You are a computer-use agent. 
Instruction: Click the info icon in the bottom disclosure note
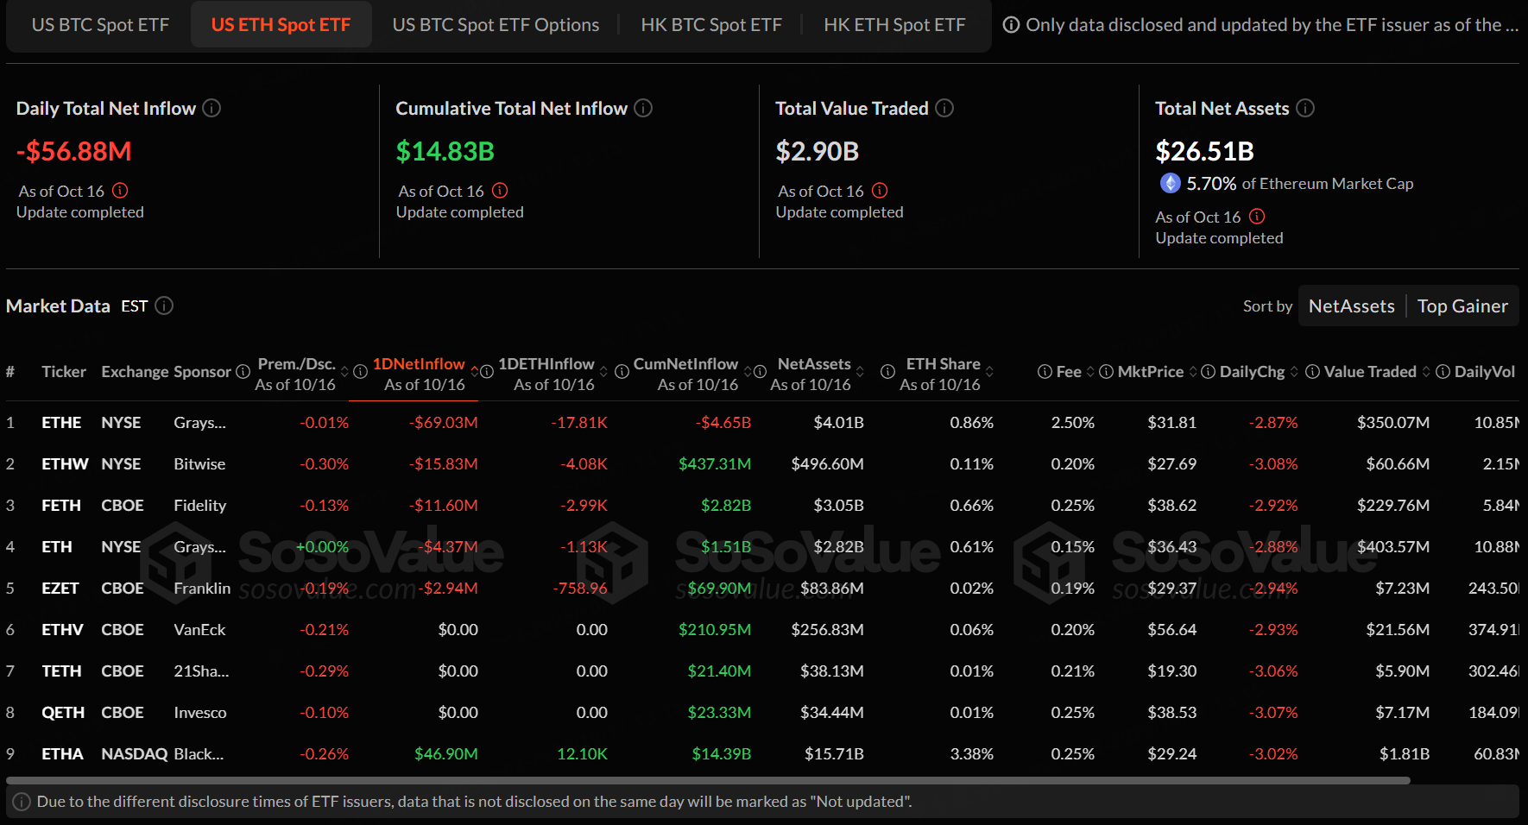[x=22, y=802]
